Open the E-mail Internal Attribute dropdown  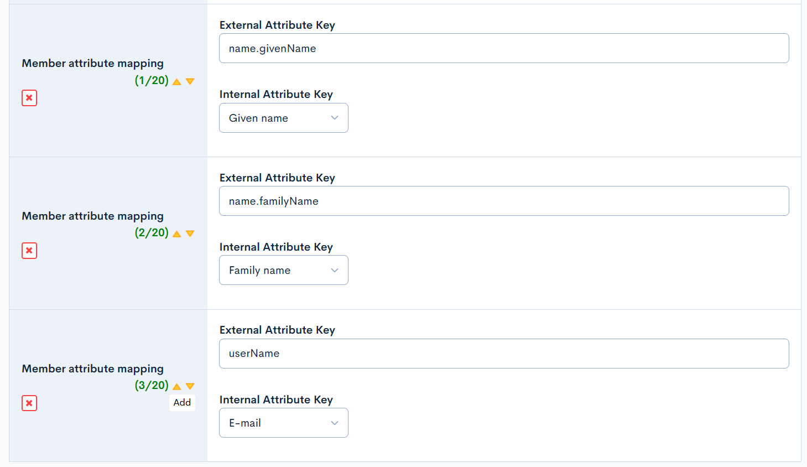(283, 422)
